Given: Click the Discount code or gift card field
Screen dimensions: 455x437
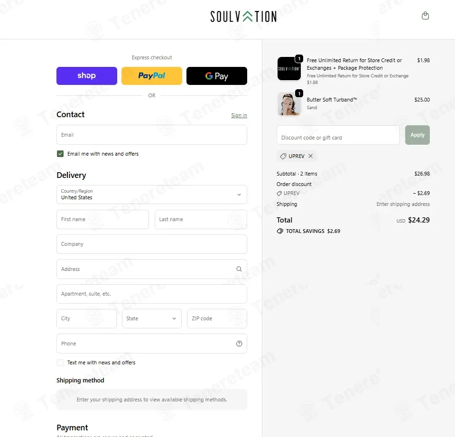Looking at the screenshot, I should coord(338,135).
